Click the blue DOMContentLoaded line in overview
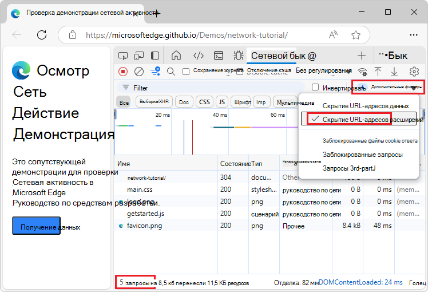 184,137
